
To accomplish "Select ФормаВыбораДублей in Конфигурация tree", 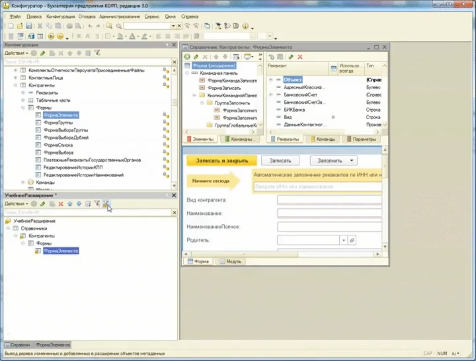I will [x=66, y=138].
